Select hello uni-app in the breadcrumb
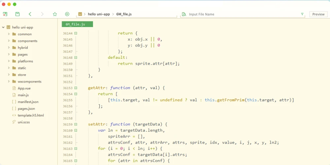 99,14
